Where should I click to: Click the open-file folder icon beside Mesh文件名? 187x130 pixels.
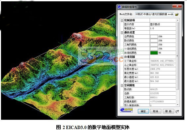coord(177,15)
